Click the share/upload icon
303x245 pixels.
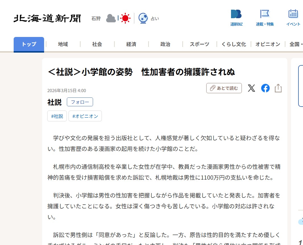click(278, 88)
